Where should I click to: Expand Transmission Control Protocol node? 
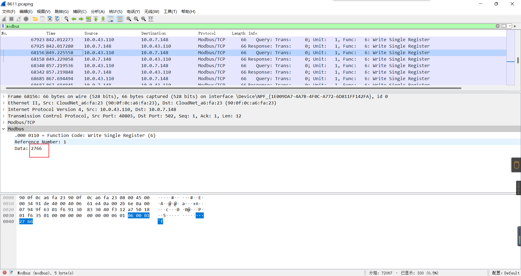(4, 116)
